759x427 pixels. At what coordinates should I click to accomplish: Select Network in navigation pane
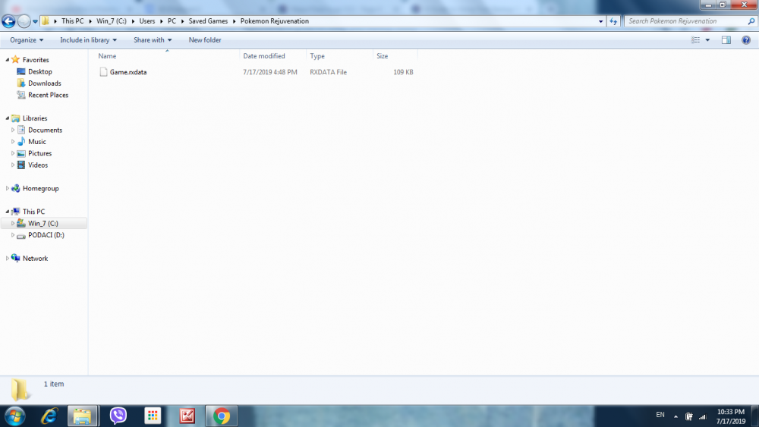coord(35,258)
